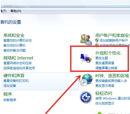Open 硬件和声音 category heading
This screenshot has width=130, height=114.
(x=14, y=76)
